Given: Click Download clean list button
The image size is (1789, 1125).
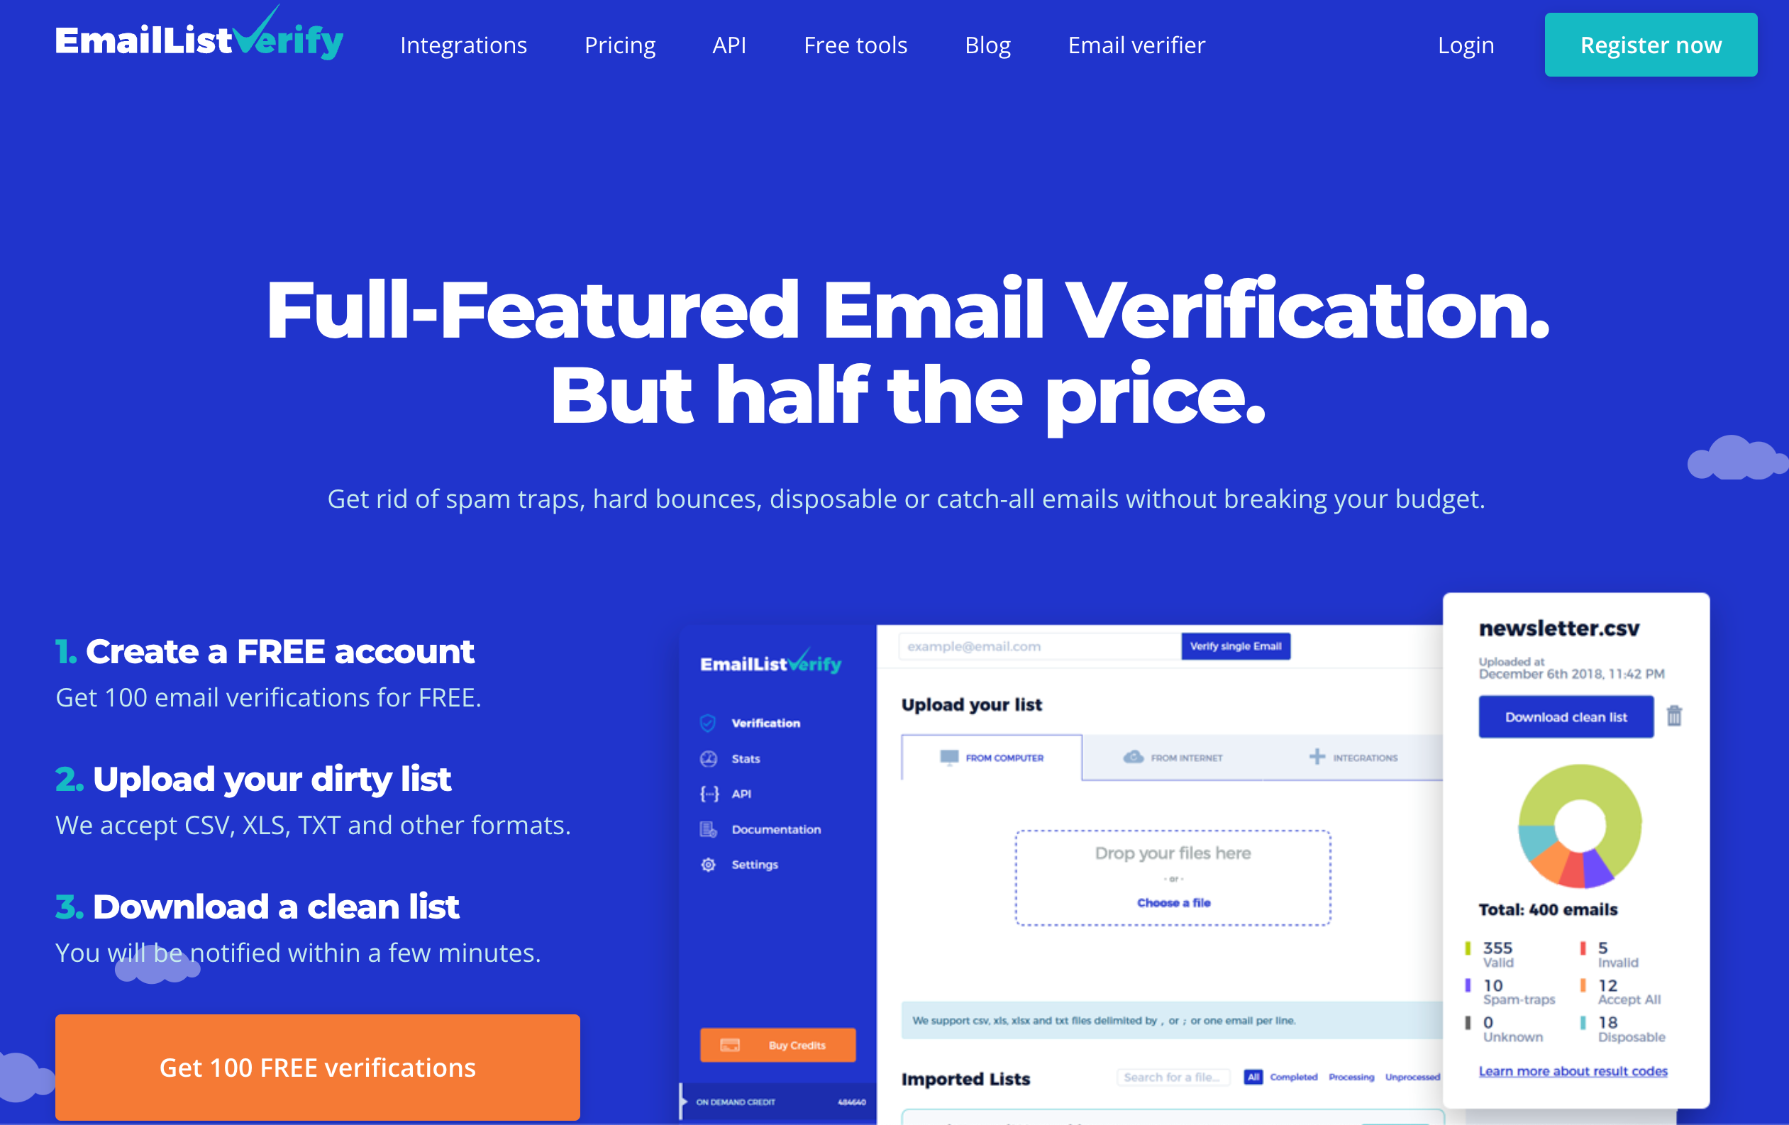Looking at the screenshot, I should pyautogui.click(x=1565, y=716).
